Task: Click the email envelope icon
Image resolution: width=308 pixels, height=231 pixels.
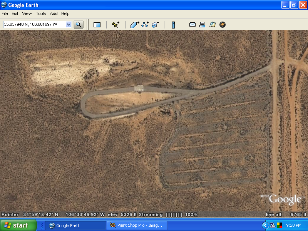Action: (192, 25)
